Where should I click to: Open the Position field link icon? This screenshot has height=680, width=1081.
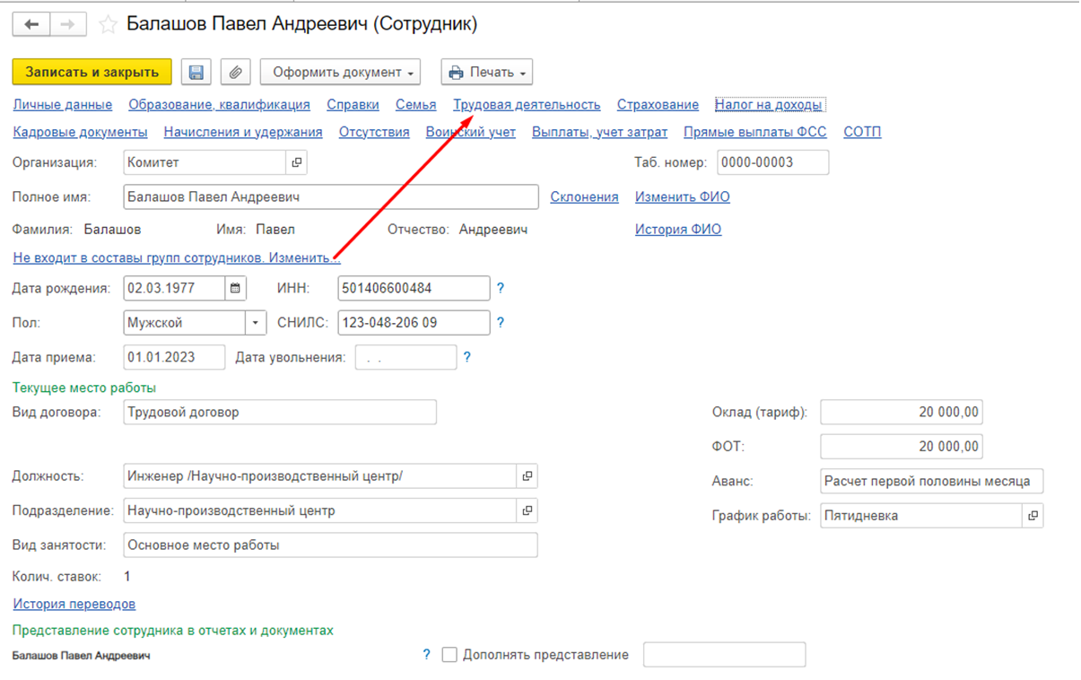click(527, 476)
